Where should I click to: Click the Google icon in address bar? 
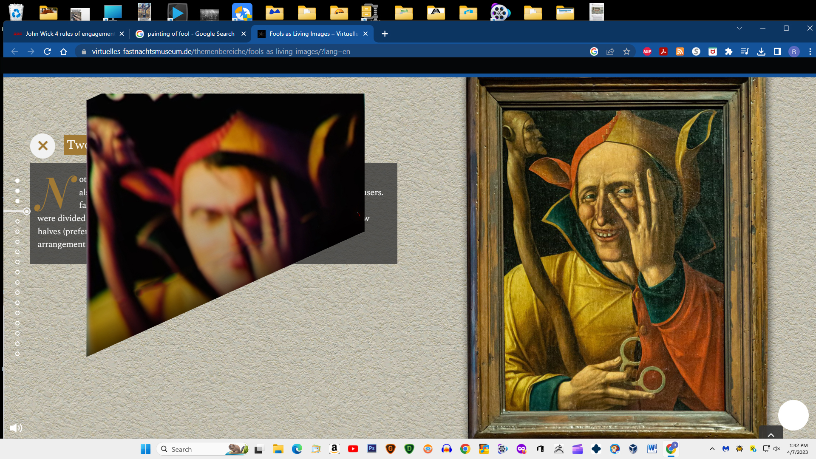(594, 51)
